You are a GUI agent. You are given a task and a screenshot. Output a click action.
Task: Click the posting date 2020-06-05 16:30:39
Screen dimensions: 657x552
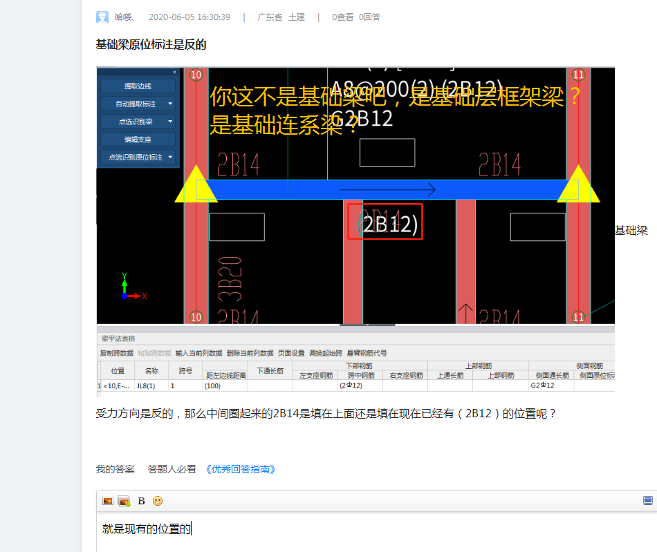tap(189, 17)
